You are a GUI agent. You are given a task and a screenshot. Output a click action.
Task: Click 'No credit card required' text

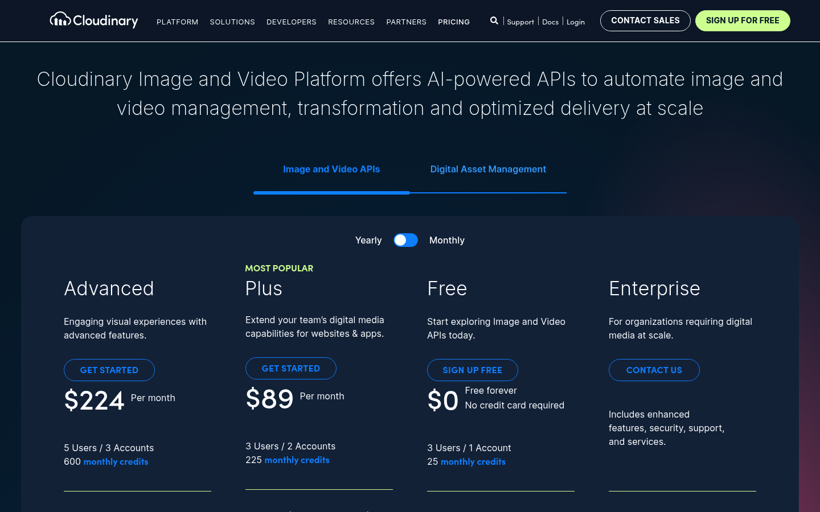[515, 405]
